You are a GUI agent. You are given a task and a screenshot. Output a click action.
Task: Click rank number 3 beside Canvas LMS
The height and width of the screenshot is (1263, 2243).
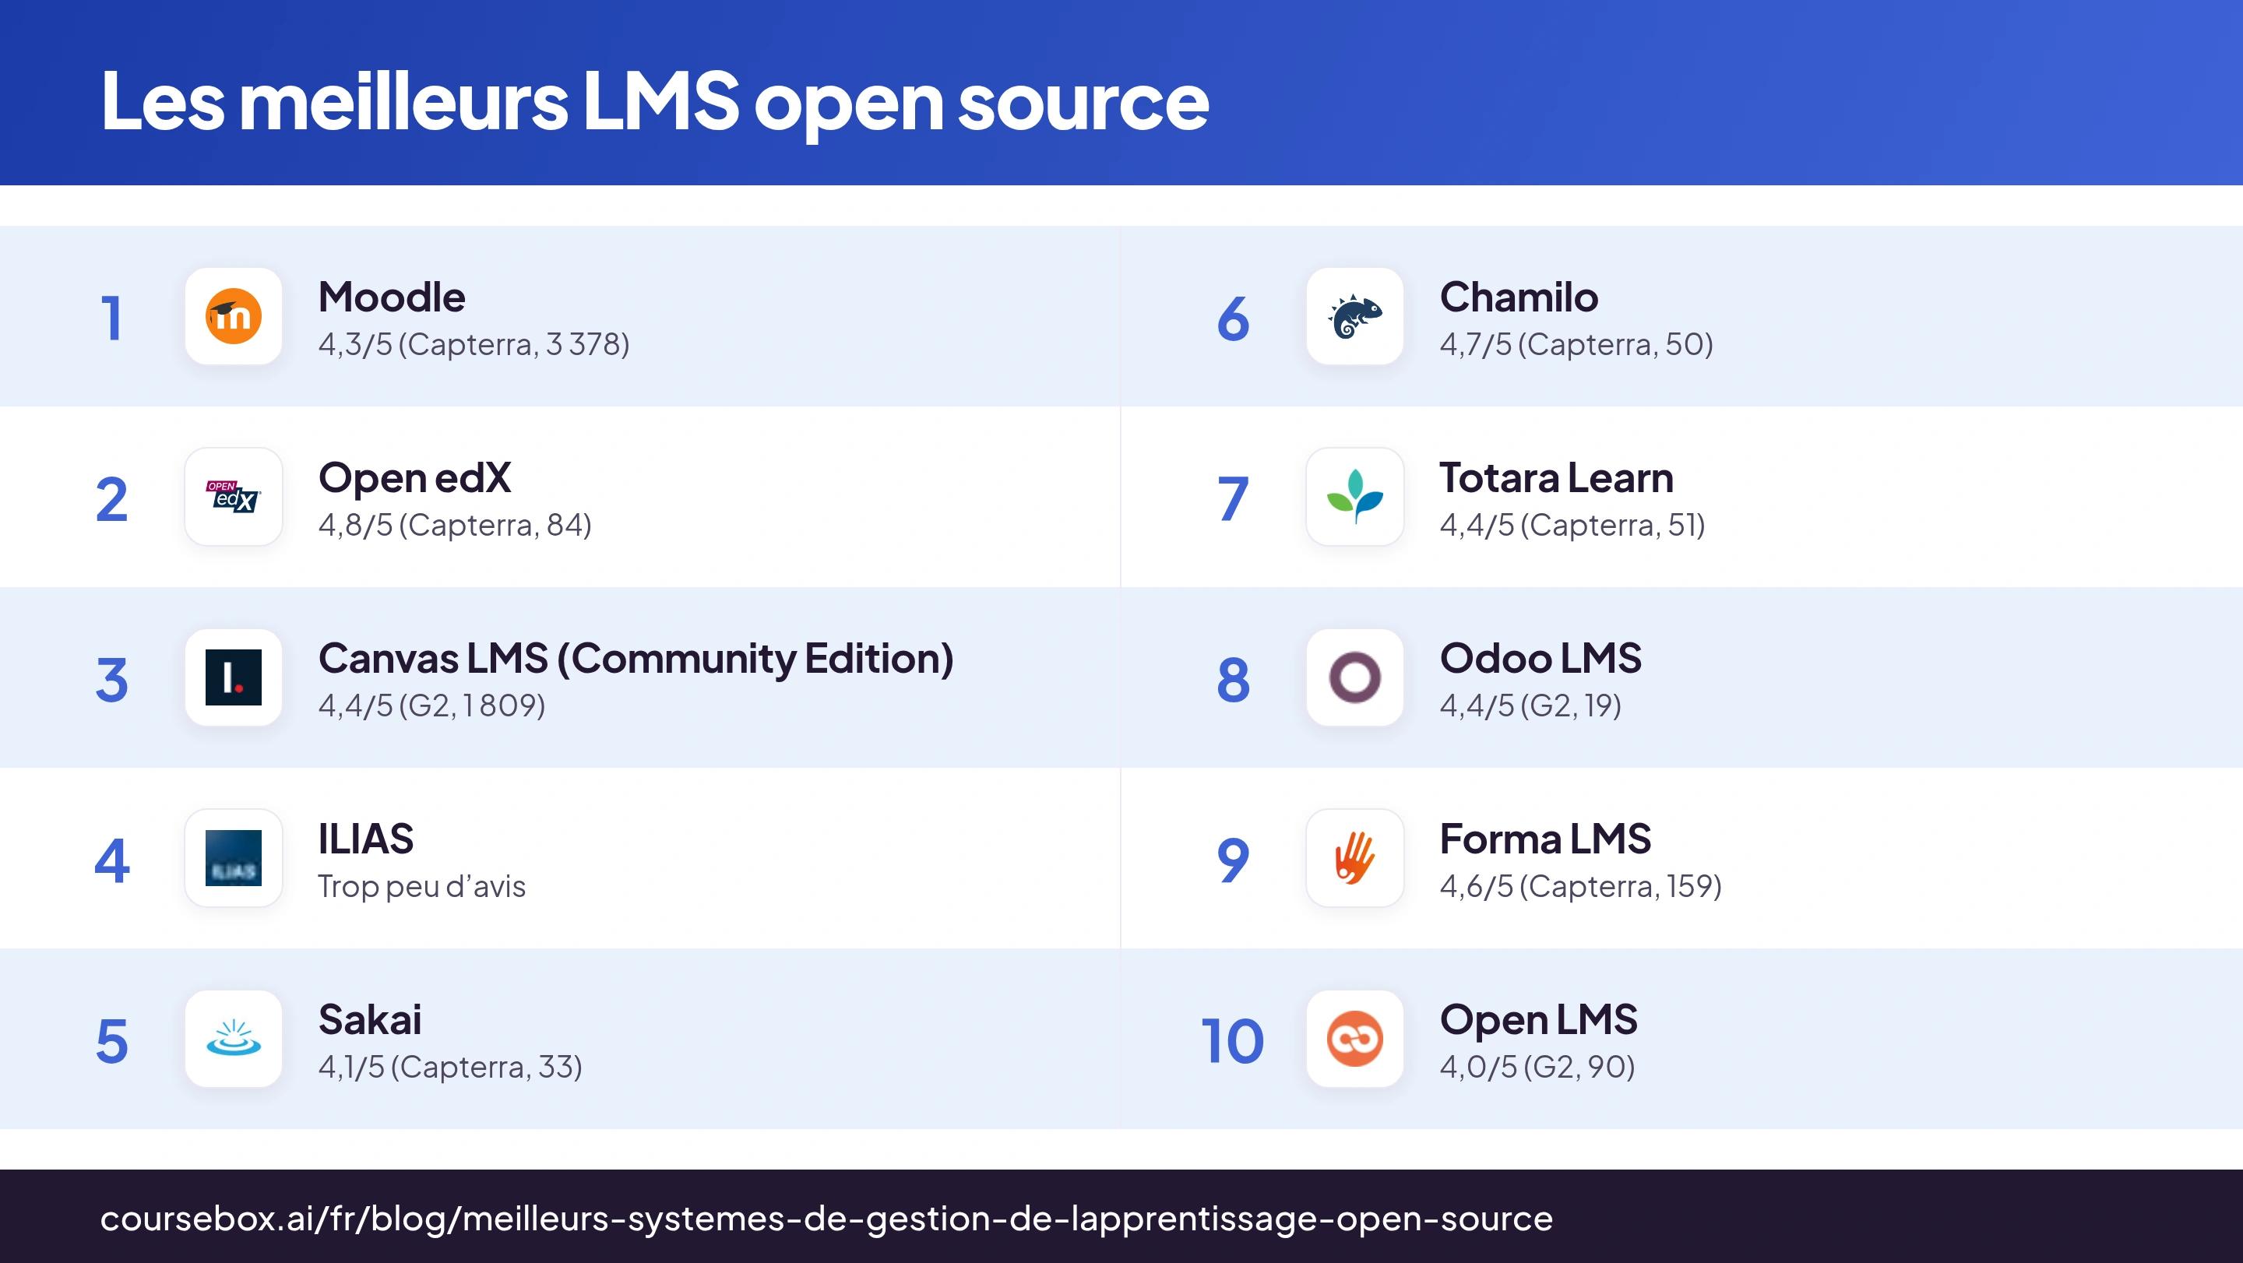(x=111, y=679)
